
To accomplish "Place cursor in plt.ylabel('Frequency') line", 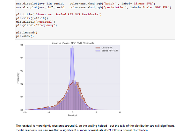I will coord(36,25).
